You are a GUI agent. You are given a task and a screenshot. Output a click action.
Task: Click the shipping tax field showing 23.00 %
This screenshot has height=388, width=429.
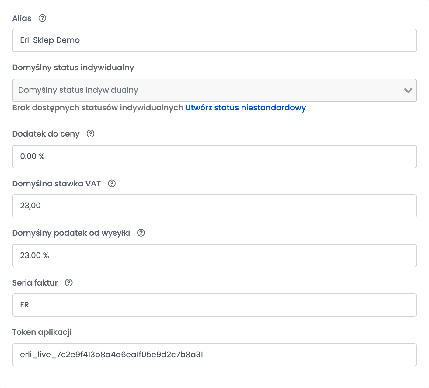click(214, 256)
